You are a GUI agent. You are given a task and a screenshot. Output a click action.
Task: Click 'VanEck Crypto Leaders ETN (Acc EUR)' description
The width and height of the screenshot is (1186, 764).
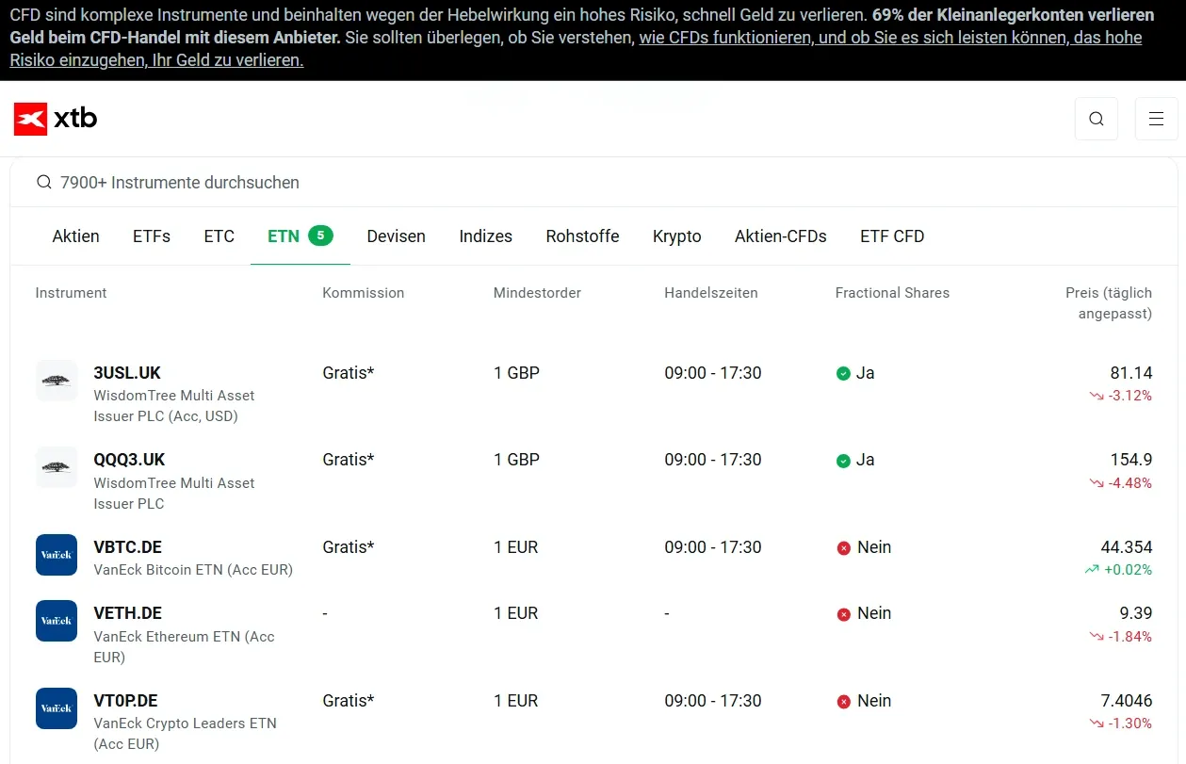pos(185,734)
